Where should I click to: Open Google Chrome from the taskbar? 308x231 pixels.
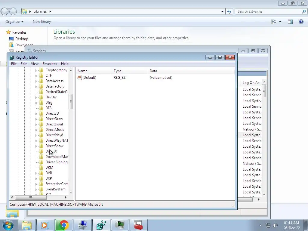point(64,225)
